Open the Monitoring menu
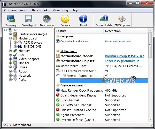 coord(60,10)
